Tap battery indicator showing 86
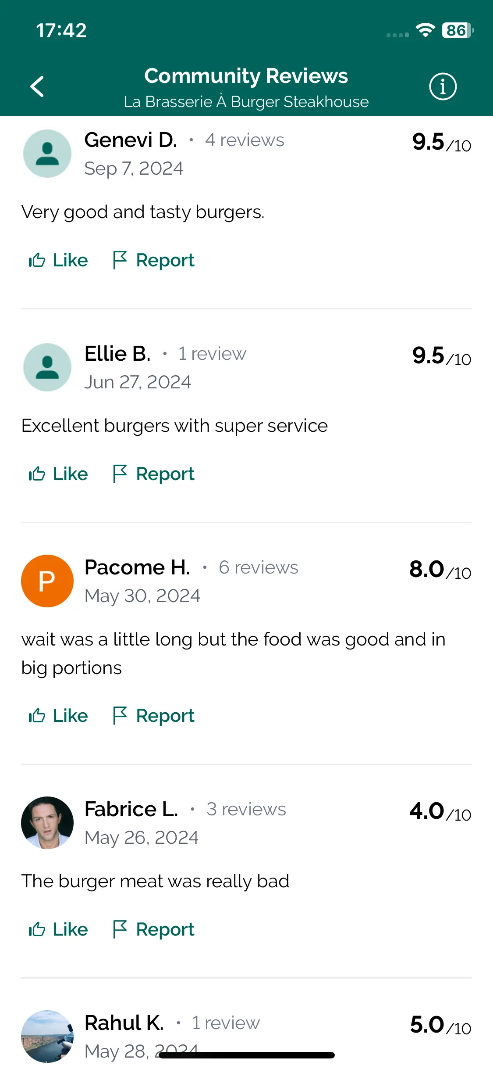Viewport: 493px width, 1069px height. pyautogui.click(x=458, y=30)
